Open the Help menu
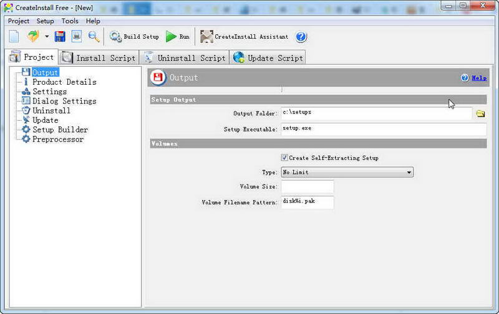This screenshot has height=314, width=499. point(93,21)
